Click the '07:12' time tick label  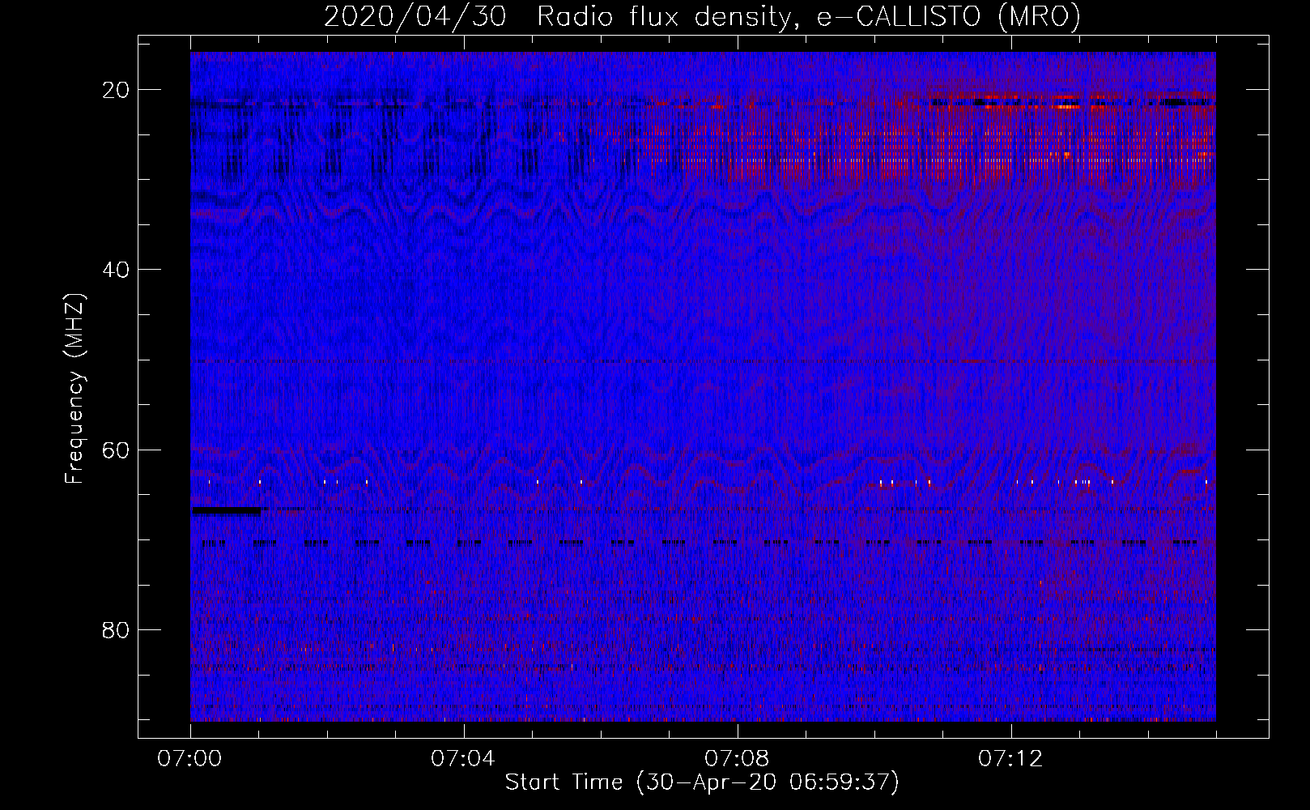(1010, 759)
